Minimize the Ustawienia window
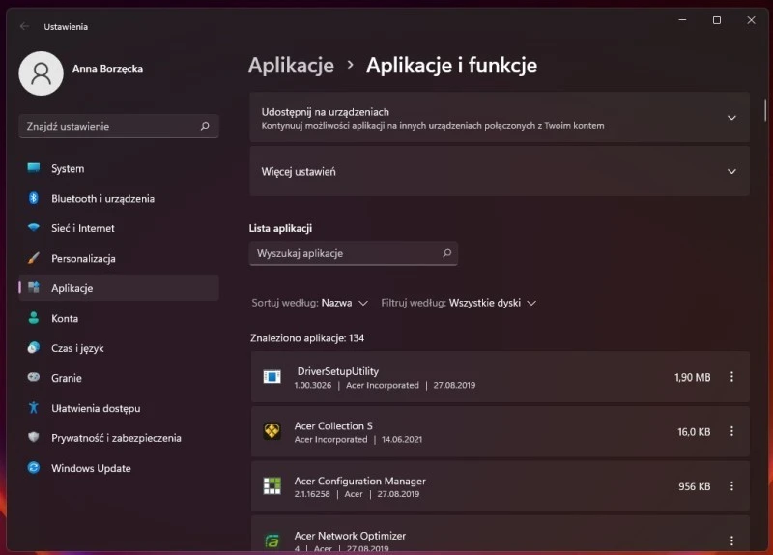 682,20
